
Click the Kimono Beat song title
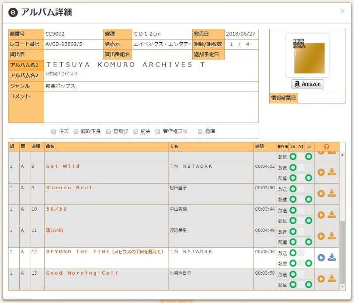pos(69,187)
